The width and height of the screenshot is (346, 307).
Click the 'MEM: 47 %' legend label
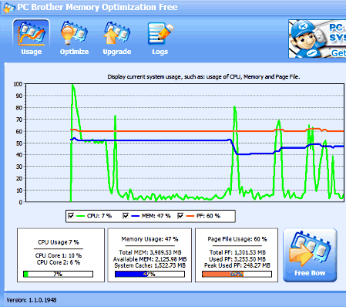click(156, 216)
